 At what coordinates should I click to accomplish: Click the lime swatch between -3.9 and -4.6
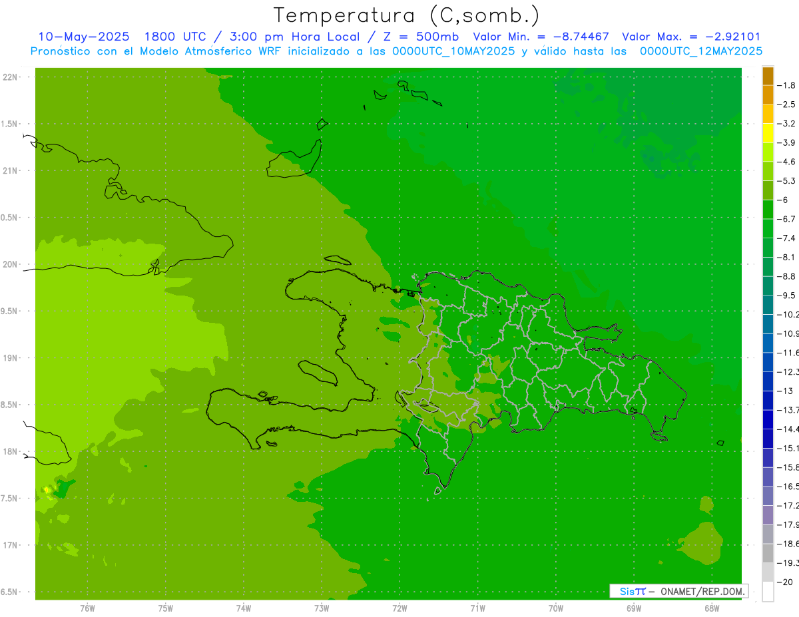[x=768, y=152]
